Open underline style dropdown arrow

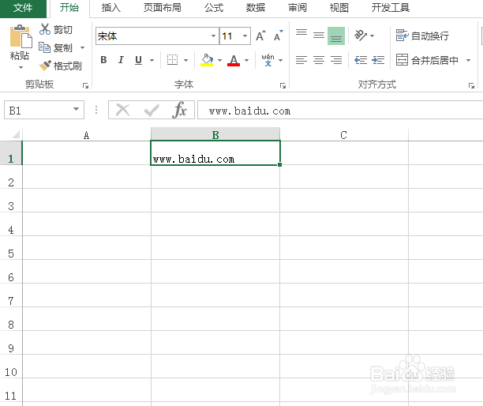(152, 60)
